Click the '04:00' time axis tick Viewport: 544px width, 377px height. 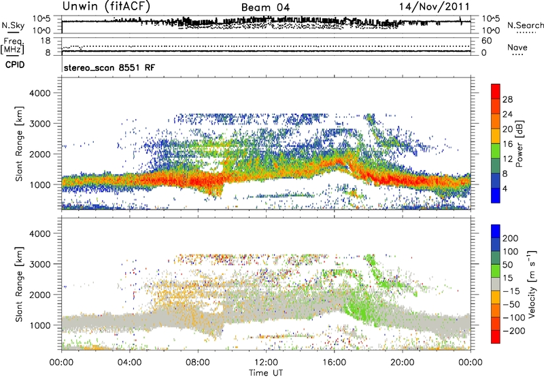[129, 363]
